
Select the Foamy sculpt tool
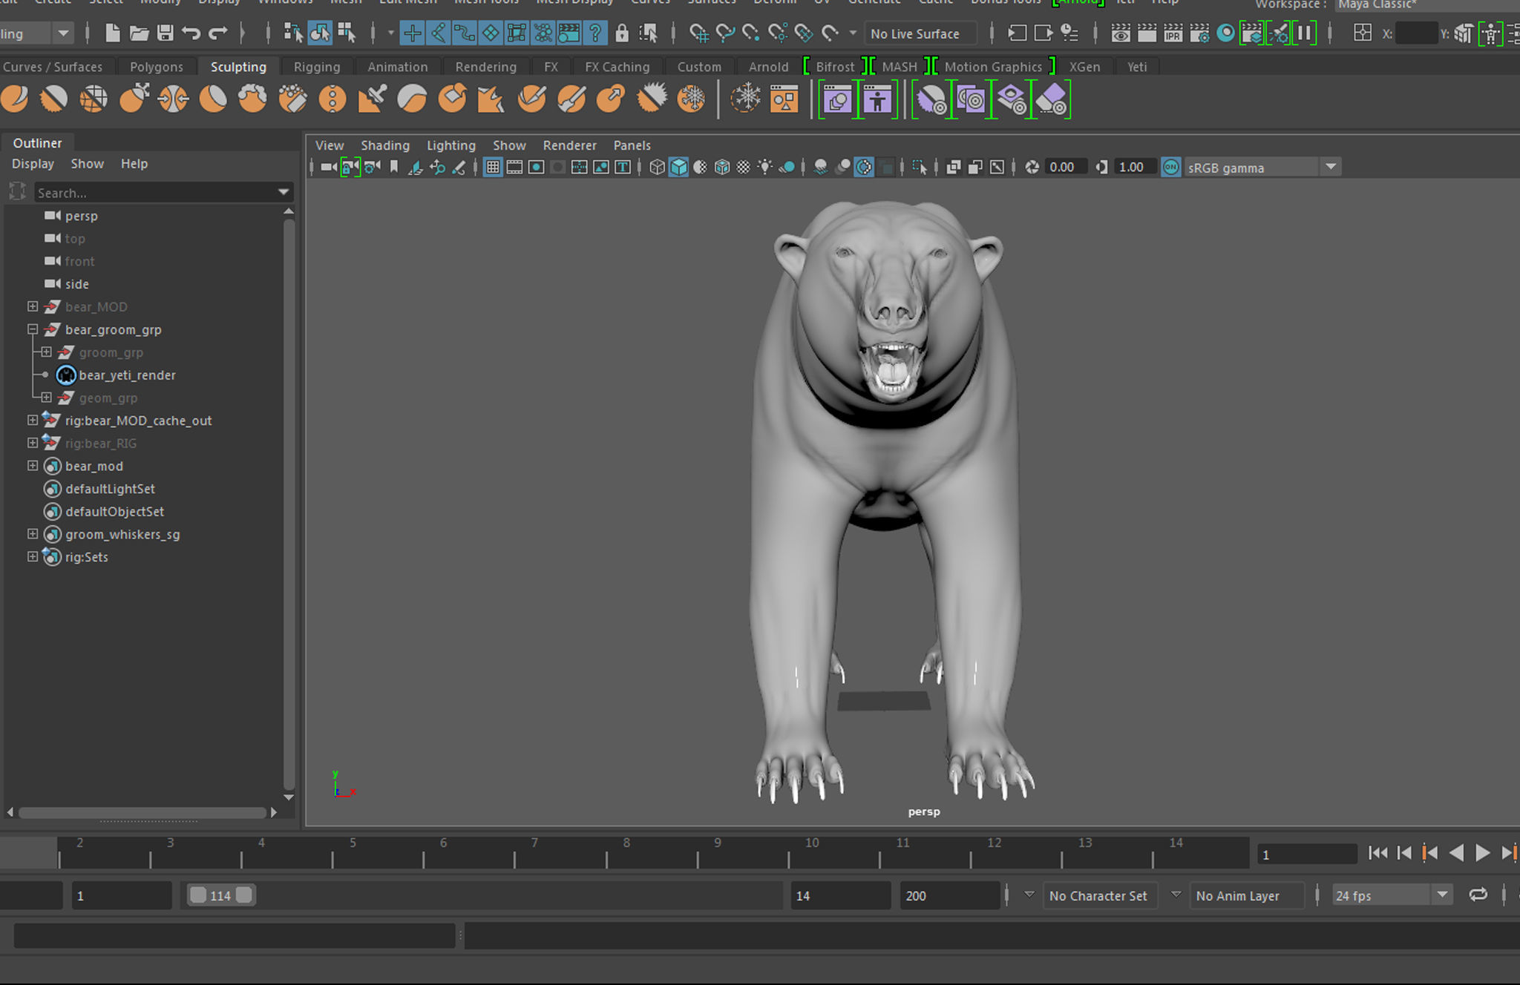(x=252, y=98)
